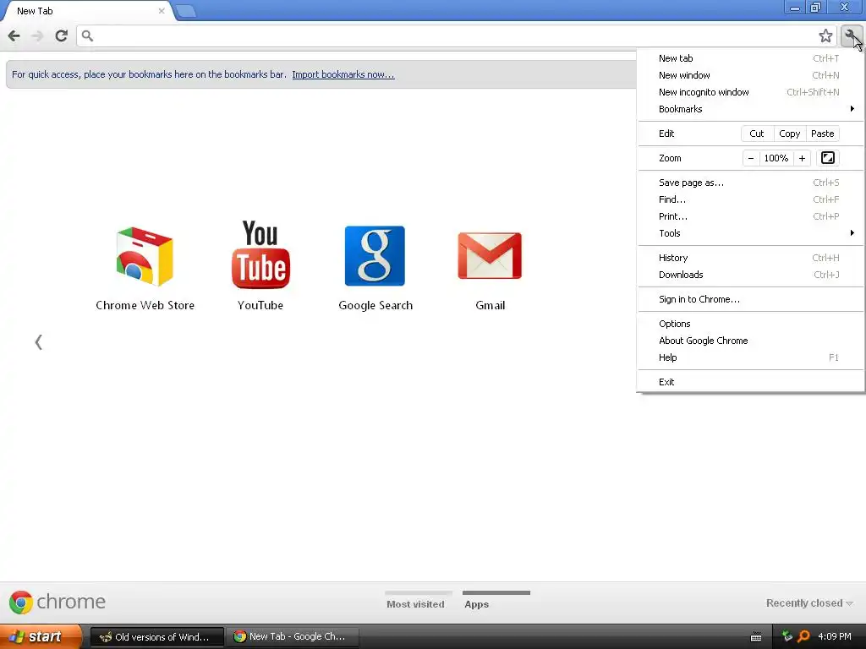
Task: Choose Exit from the menu
Action: coord(751,382)
